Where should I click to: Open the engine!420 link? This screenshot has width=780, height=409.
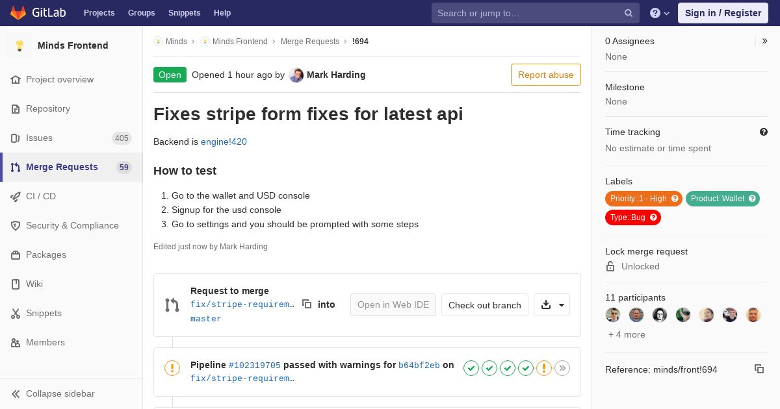(x=224, y=142)
